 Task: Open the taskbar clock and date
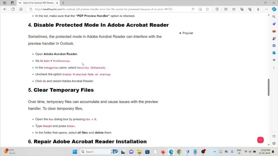265,152
